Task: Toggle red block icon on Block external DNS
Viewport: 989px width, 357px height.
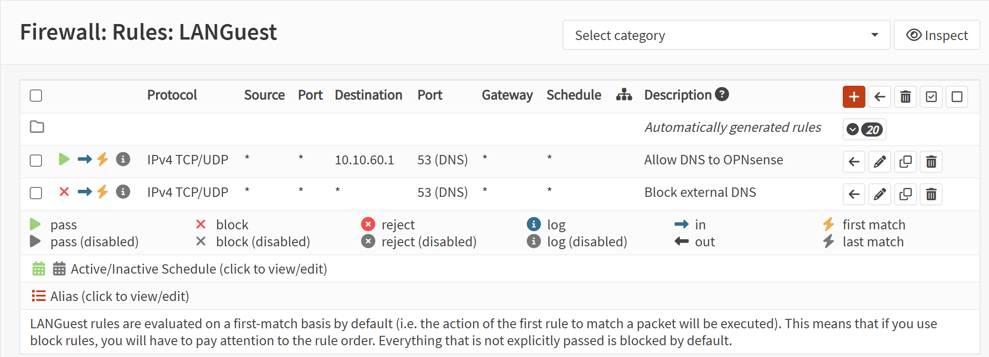Action: pyautogui.click(x=64, y=192)
